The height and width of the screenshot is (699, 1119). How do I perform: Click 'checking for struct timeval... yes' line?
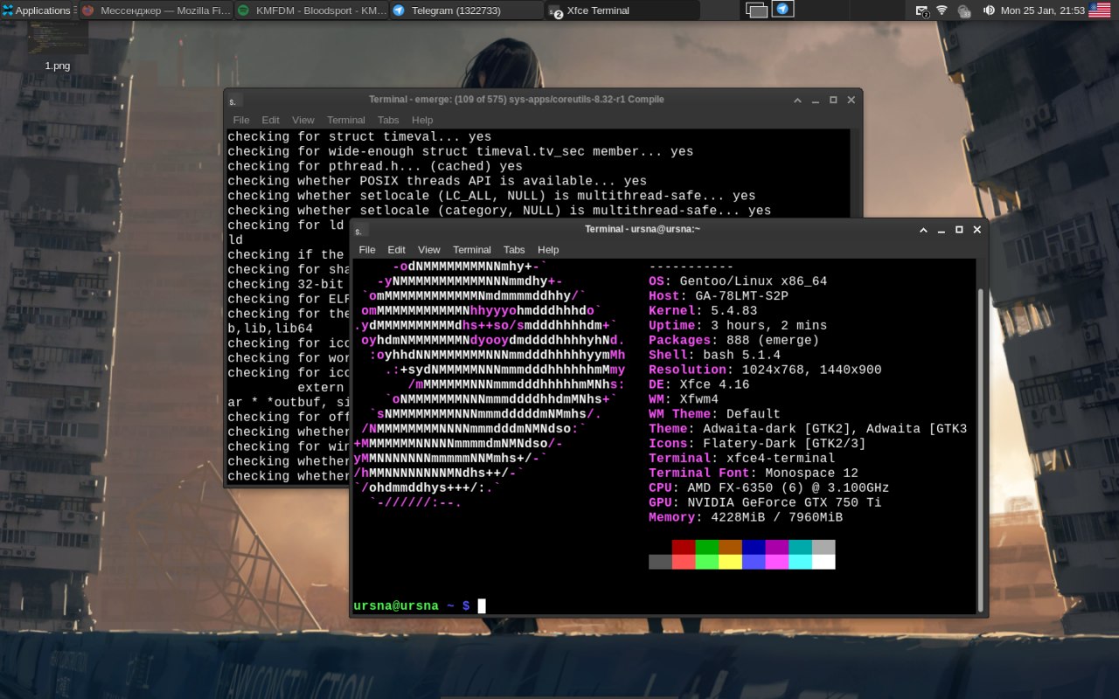click(359, 136)
